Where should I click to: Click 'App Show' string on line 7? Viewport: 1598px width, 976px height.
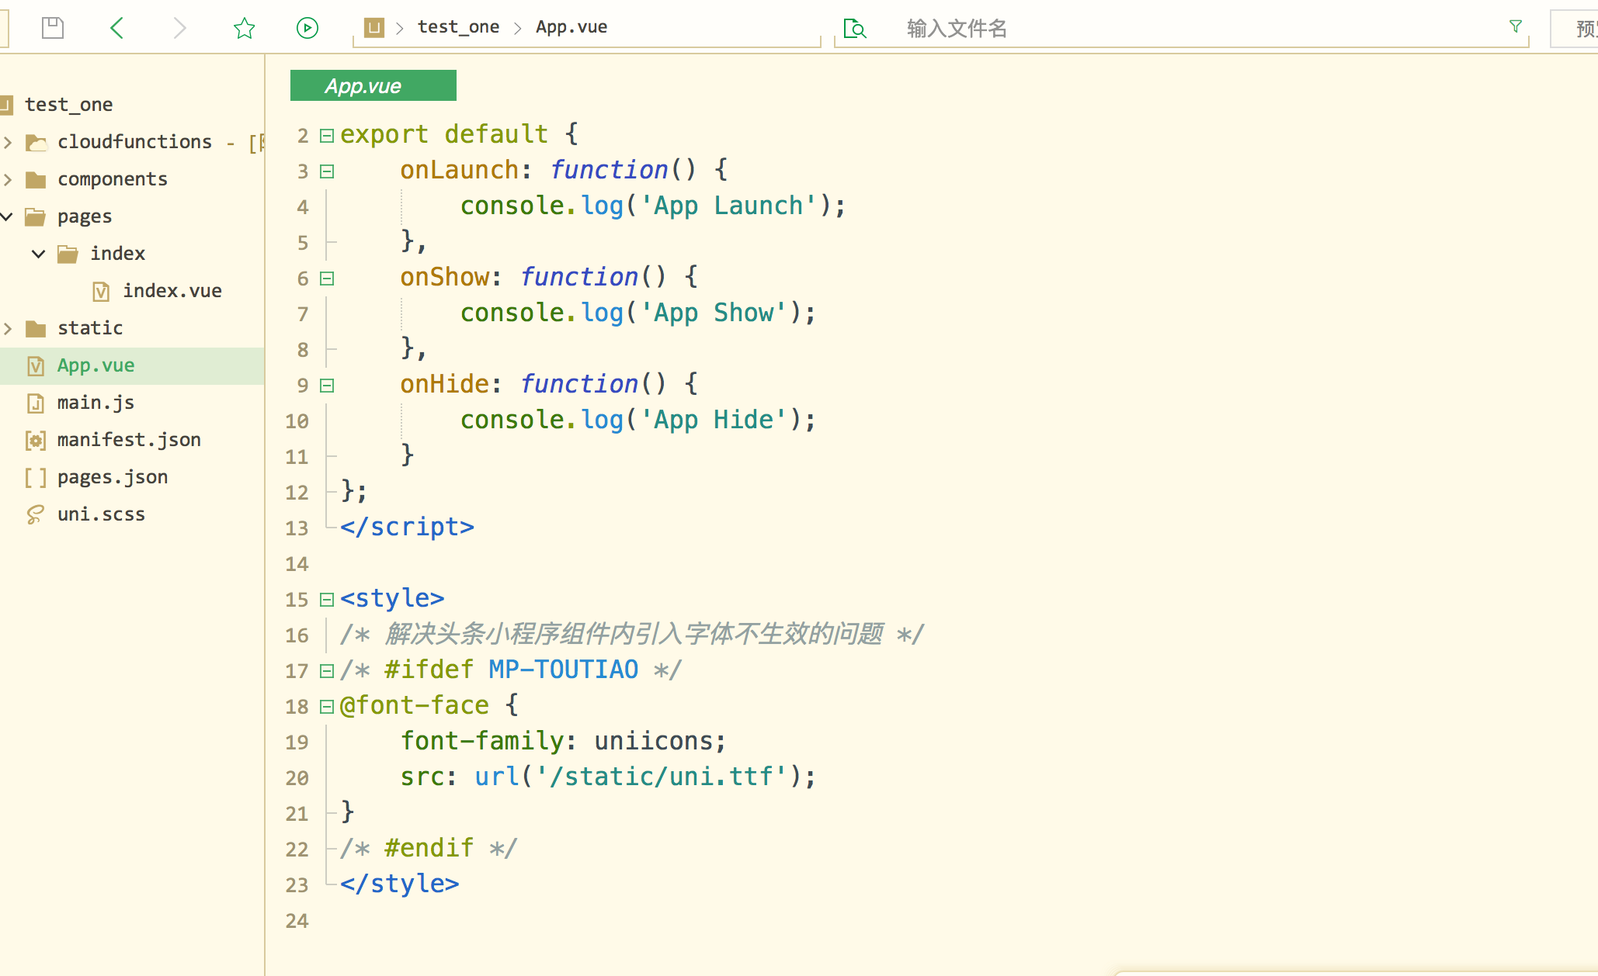(x=714, y=313)
